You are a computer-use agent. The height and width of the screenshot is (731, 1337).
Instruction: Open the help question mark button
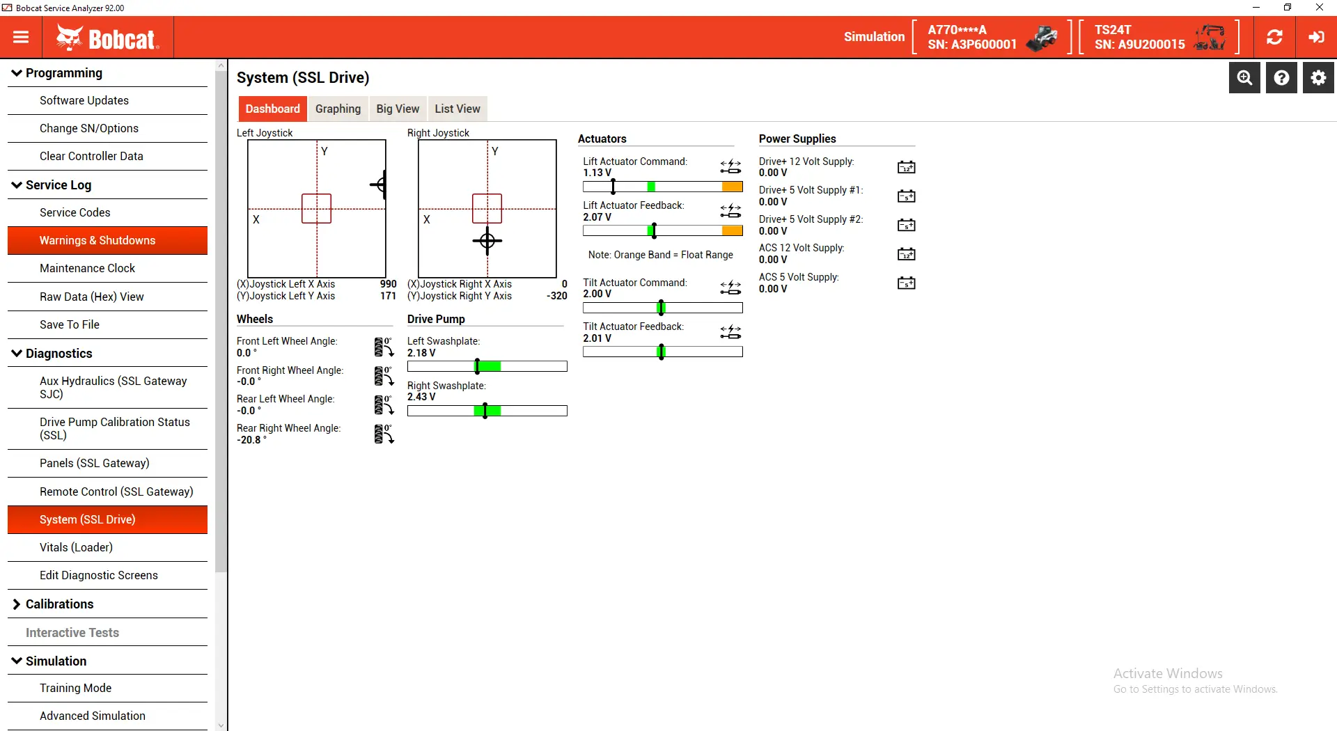pyautogui.click(x=1281, y=78)
